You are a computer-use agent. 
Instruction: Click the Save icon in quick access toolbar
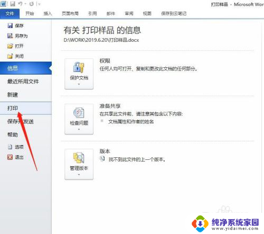point(13,4)
